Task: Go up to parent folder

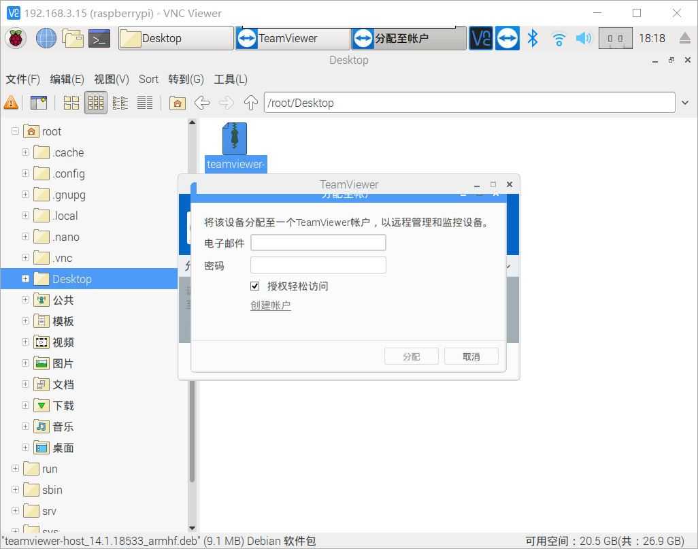Action: point(250,103)
